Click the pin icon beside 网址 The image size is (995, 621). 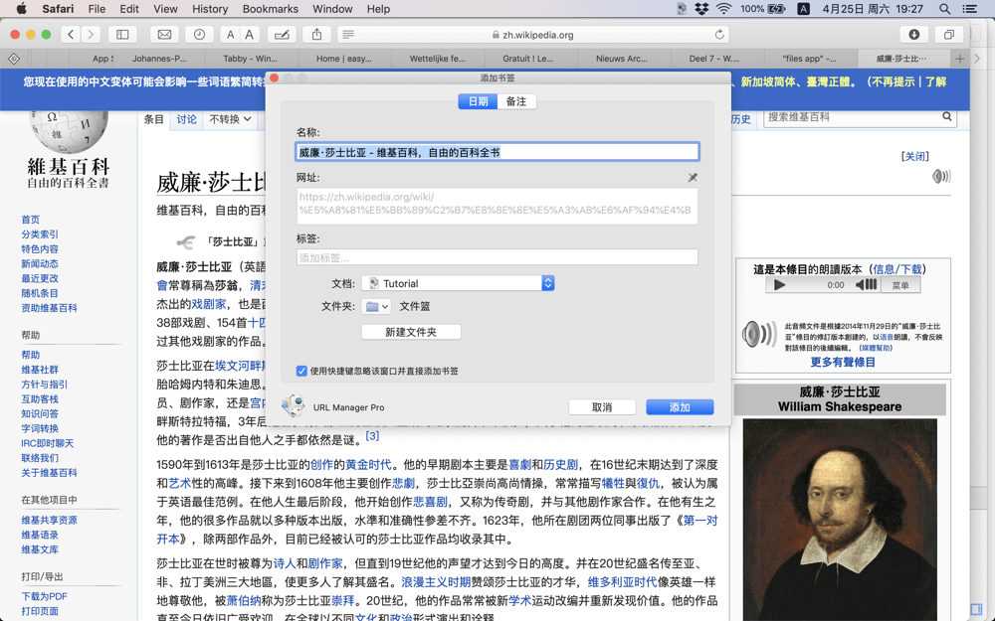[693, 178]
